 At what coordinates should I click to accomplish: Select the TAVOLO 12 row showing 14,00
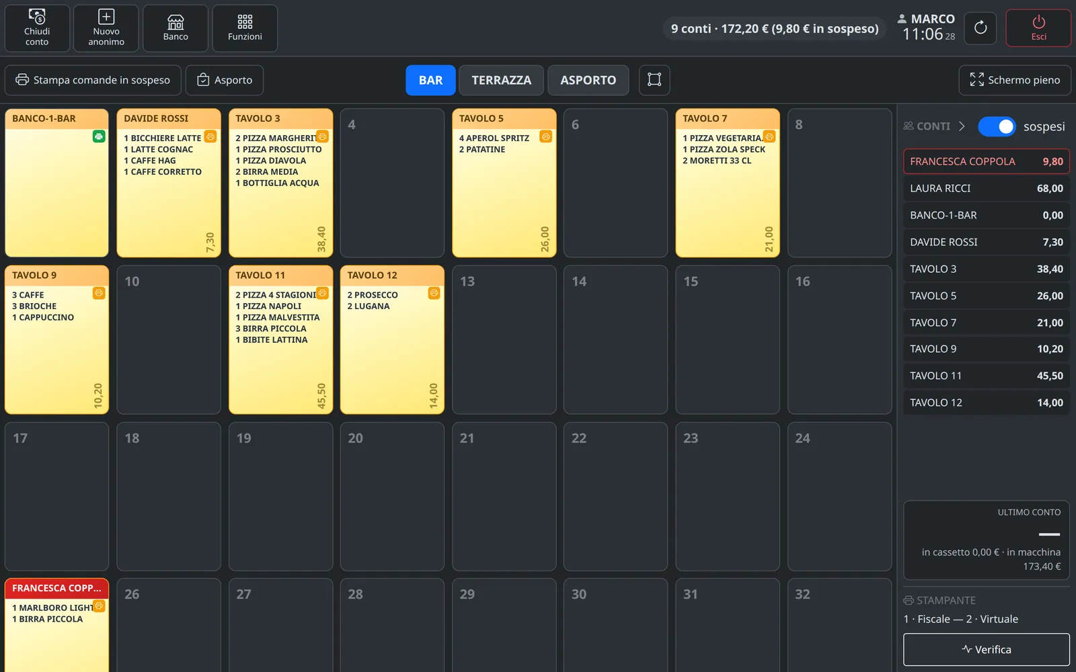[x=987, y=403]
